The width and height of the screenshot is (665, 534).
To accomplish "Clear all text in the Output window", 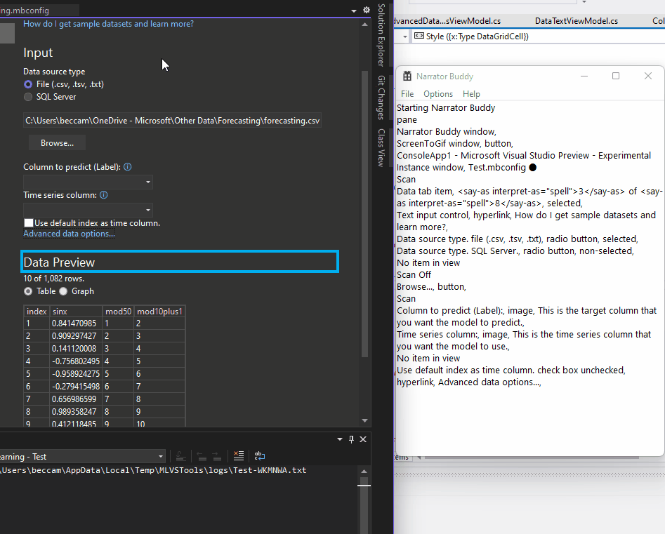I will click(238, 456).
